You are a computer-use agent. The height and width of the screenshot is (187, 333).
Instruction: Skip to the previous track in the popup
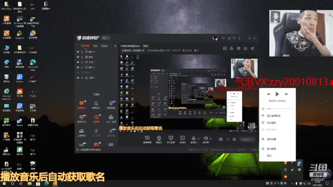point(268,94)
